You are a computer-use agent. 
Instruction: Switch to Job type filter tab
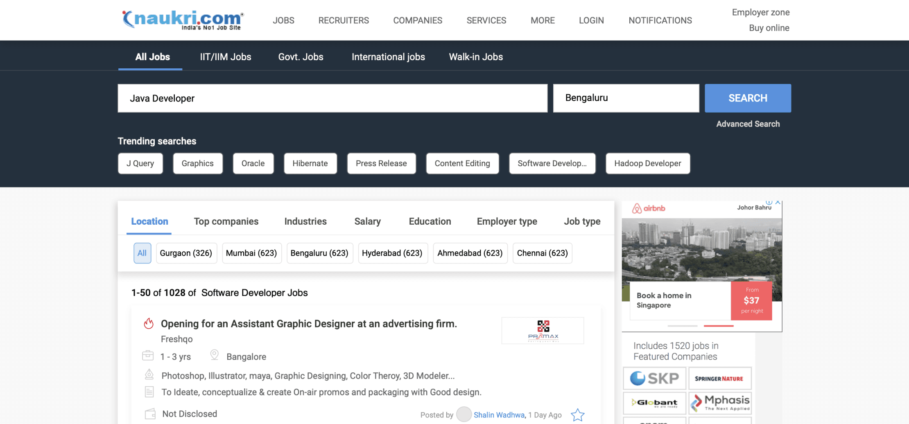(582, 221)
